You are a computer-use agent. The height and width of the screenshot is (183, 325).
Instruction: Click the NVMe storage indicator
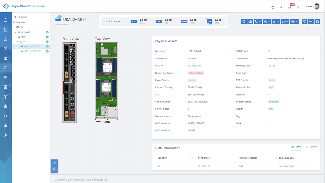[x=189, y=21]
